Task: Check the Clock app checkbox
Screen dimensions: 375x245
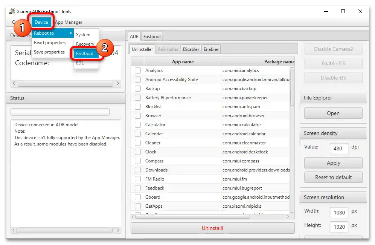Action: [138, 152]
